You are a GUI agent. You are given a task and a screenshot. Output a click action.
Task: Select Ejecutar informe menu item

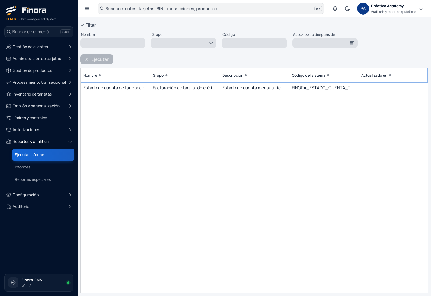point(43,155)
